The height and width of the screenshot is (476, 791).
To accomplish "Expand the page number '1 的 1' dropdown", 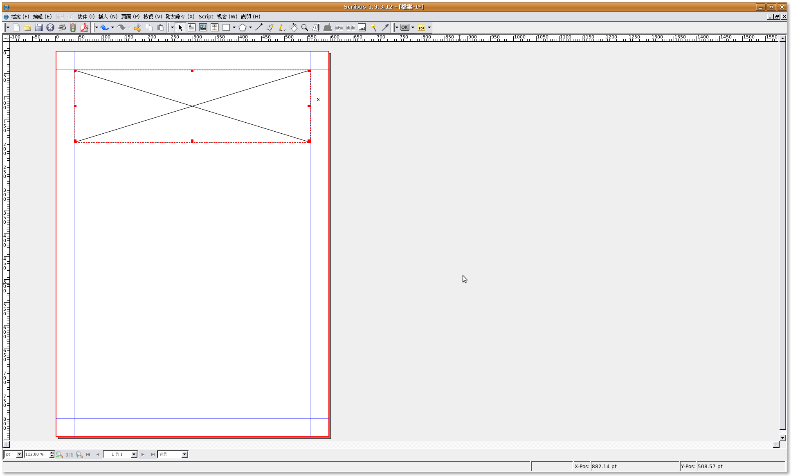I will tap(134, 454).
